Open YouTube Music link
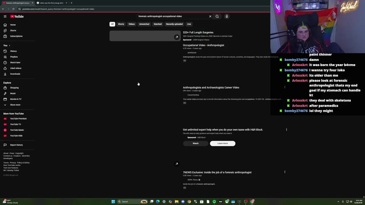Screen dimensions: 365x205 (x=17, y=130)
